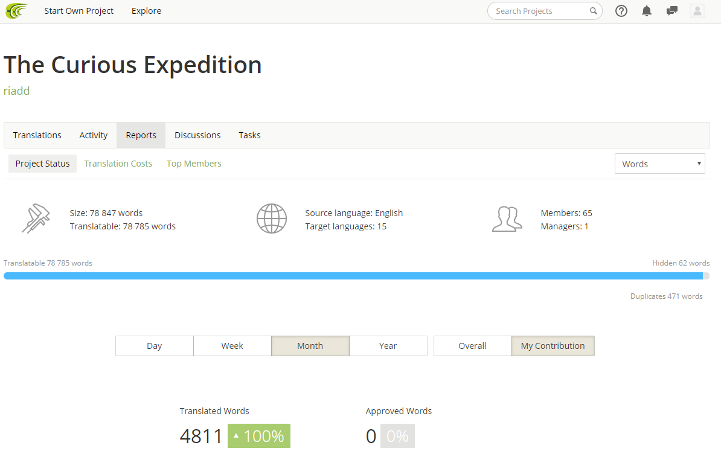Click the Translatable: 78 785 words stat
721x466 pixels.
pyautogui.click(x=123, y=226)
